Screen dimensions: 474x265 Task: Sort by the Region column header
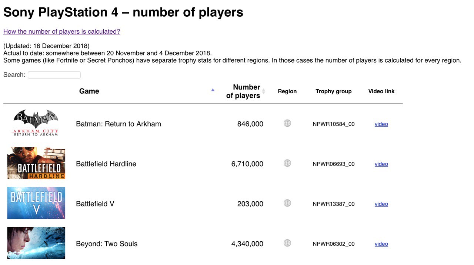pos(287,91)
